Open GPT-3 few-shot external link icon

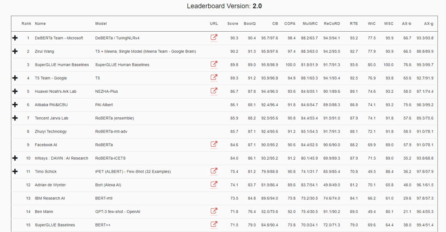tap(214, 211)
